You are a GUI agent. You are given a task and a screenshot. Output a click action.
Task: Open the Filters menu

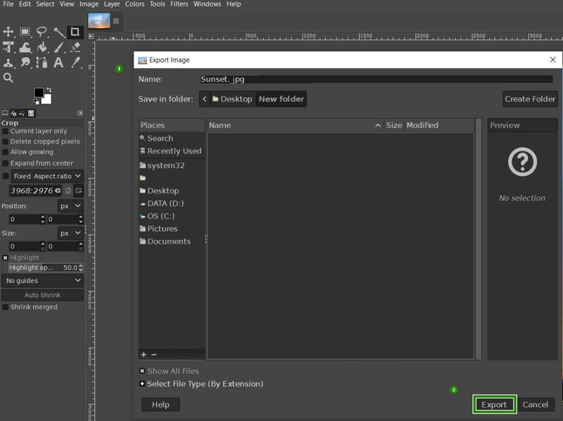click(x=179, y=4)
